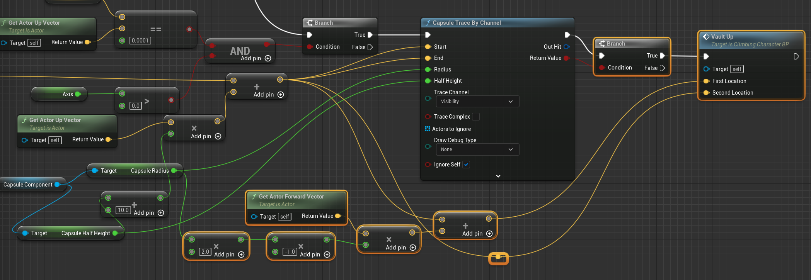The height and width of the screenshot is (280, 811).
Task: Click the -1.0 multiplier value field
Action: pyautogui.click(x=290, y=252)
